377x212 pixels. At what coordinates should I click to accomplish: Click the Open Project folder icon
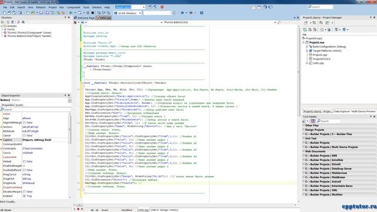pyautogui.click(x=33, y=13)
